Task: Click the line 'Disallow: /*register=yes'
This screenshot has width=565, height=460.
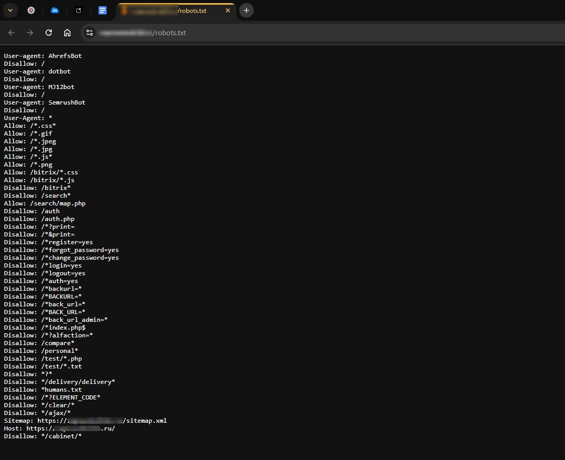Action: [x=48, y=242]
